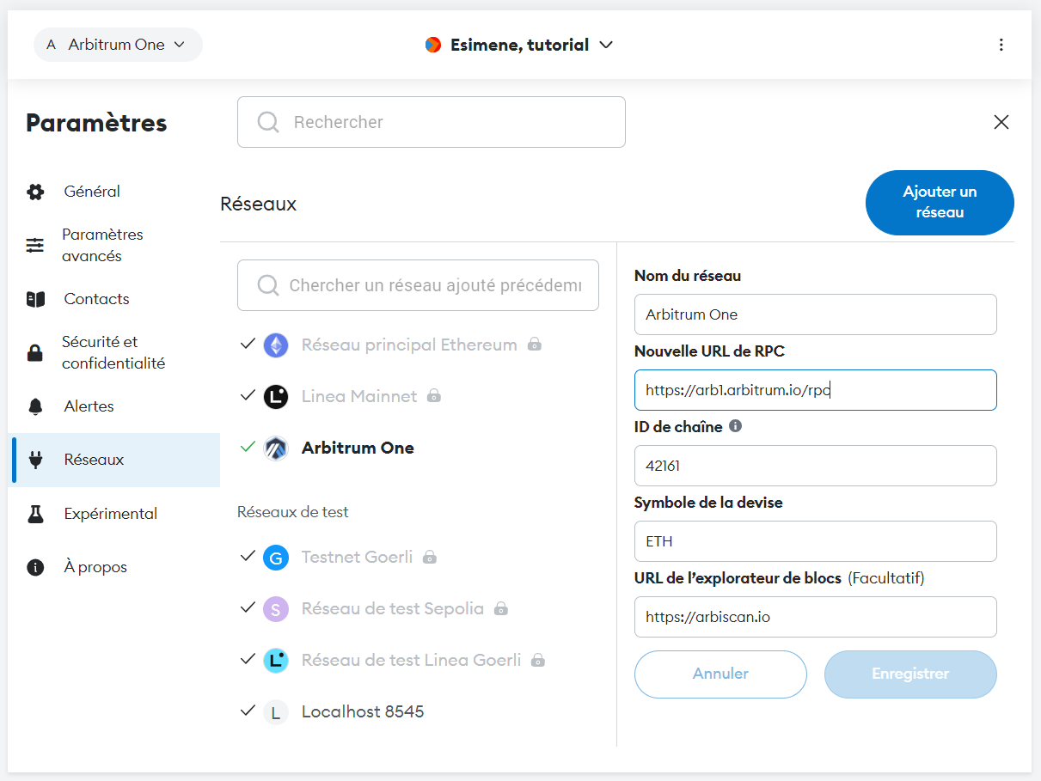Open the three-dot options menu
The width and height of the screenshot is (1041, 781).
1001,45
